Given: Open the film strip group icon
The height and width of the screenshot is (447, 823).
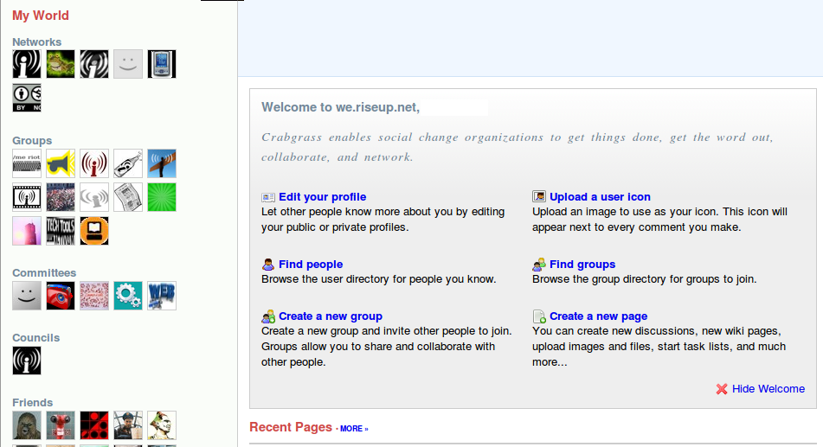Looking at the screenshot, I should tap(27, 197).
